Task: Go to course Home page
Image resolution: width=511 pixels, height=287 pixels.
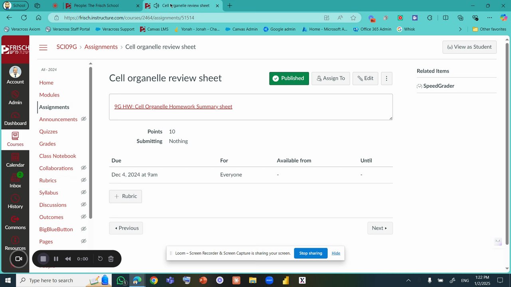Action: [46, 83]
